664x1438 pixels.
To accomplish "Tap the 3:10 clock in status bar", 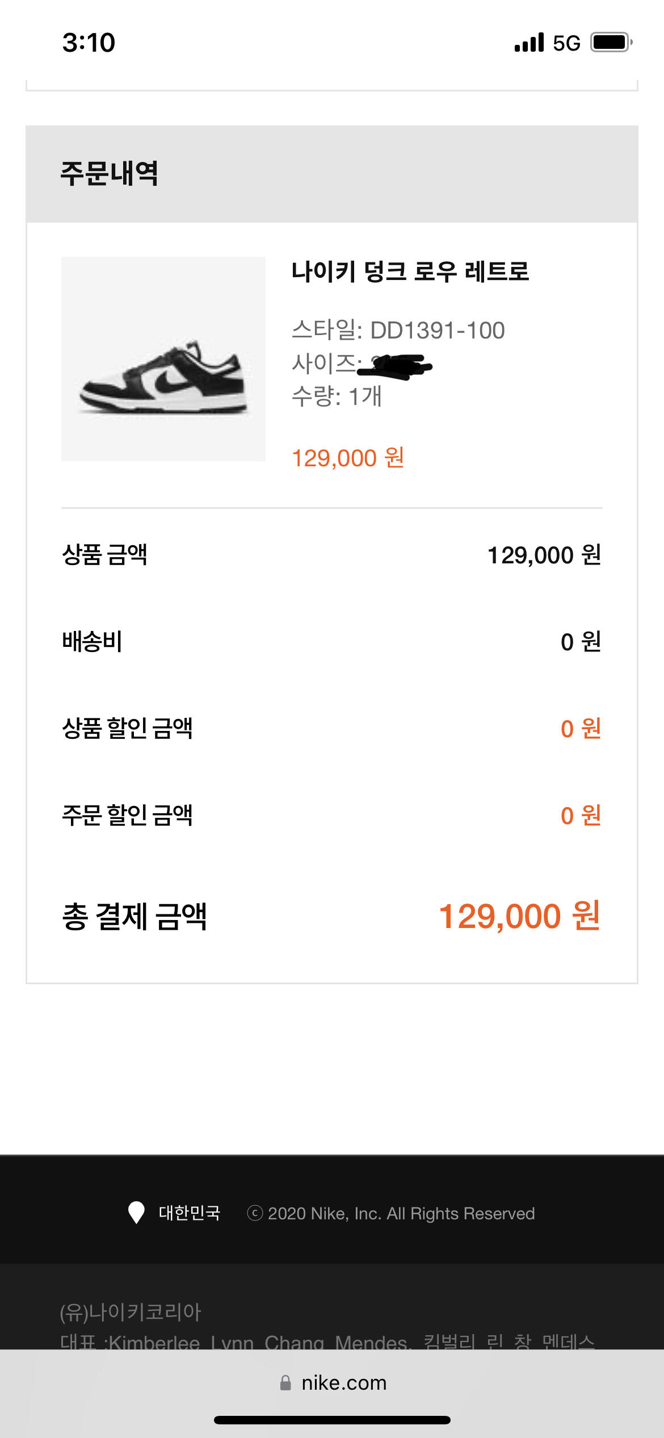I will (x=89, y=43).
